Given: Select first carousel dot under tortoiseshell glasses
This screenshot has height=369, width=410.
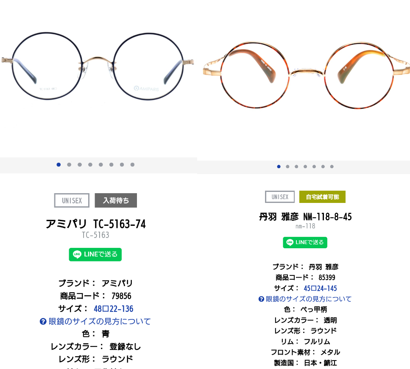Looking at the screenshot, I should 279,166.
